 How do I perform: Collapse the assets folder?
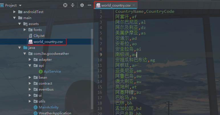click(19, 24)
